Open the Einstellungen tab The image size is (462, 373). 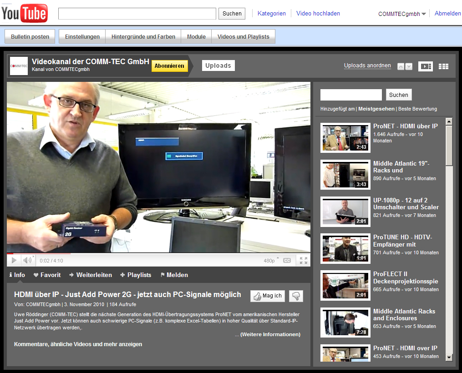[82, 36]
